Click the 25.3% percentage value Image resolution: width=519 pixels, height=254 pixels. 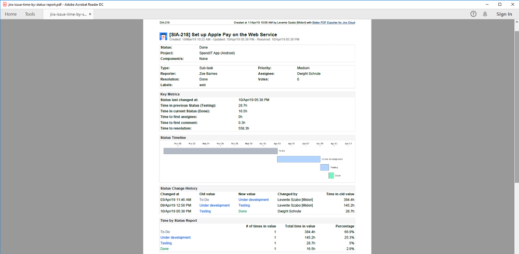pos(349,237)
